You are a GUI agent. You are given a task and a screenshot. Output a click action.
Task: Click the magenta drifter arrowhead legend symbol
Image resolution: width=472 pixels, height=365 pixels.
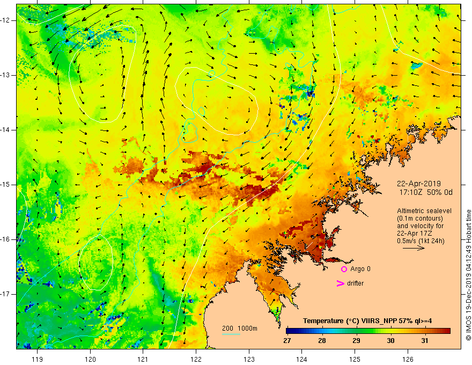[341, 283]
